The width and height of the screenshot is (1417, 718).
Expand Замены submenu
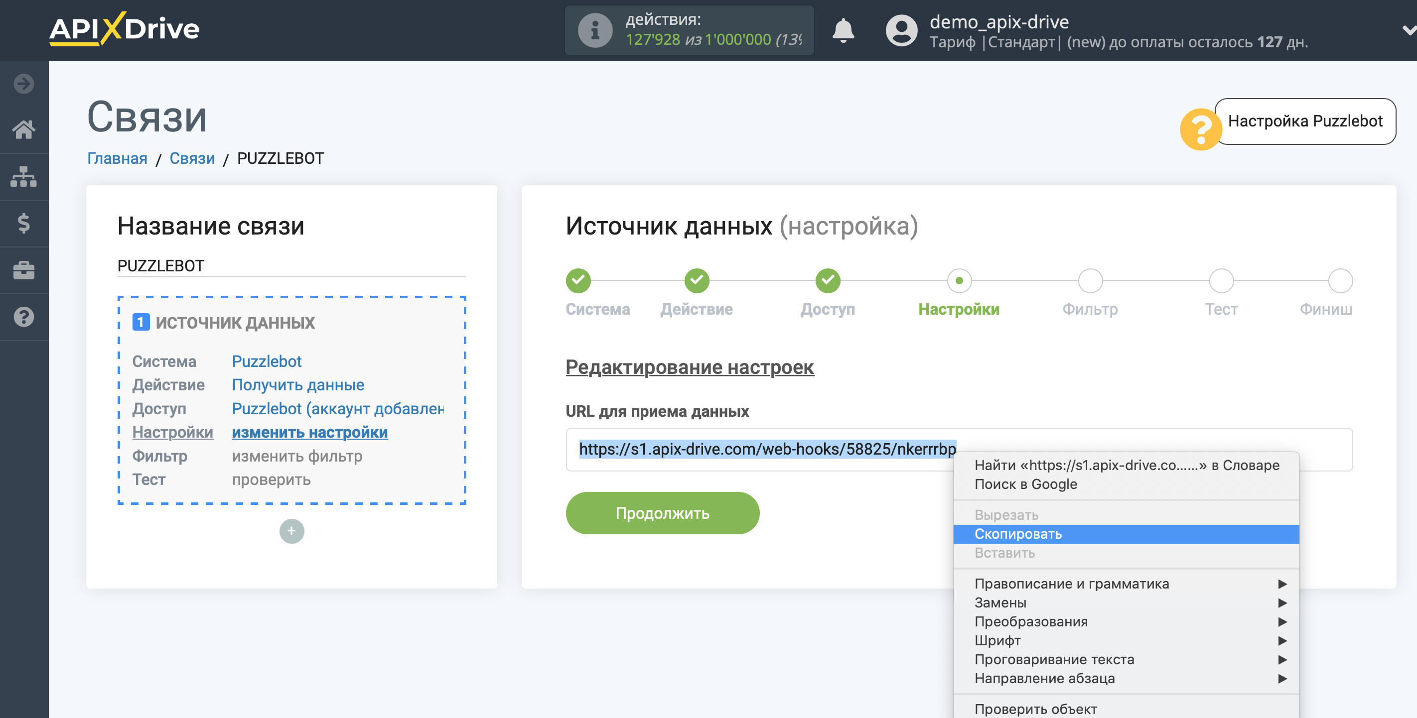[1127, 602]
